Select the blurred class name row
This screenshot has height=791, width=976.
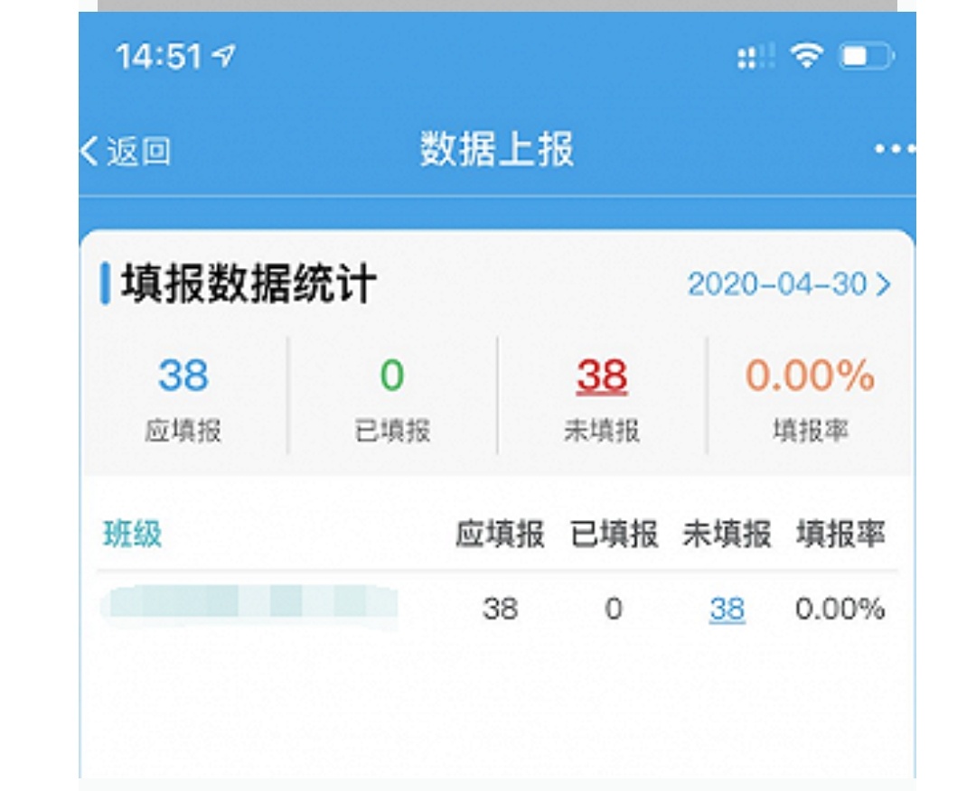(249, 602)
